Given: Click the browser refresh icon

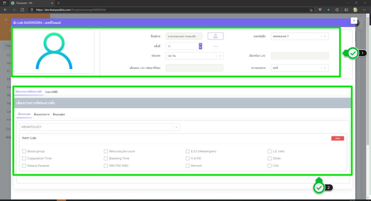Looking at the screenshot, I should tap(22, 10).
